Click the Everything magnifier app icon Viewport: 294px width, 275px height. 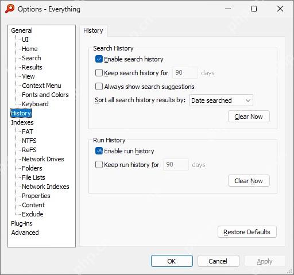tap(10, 9)
